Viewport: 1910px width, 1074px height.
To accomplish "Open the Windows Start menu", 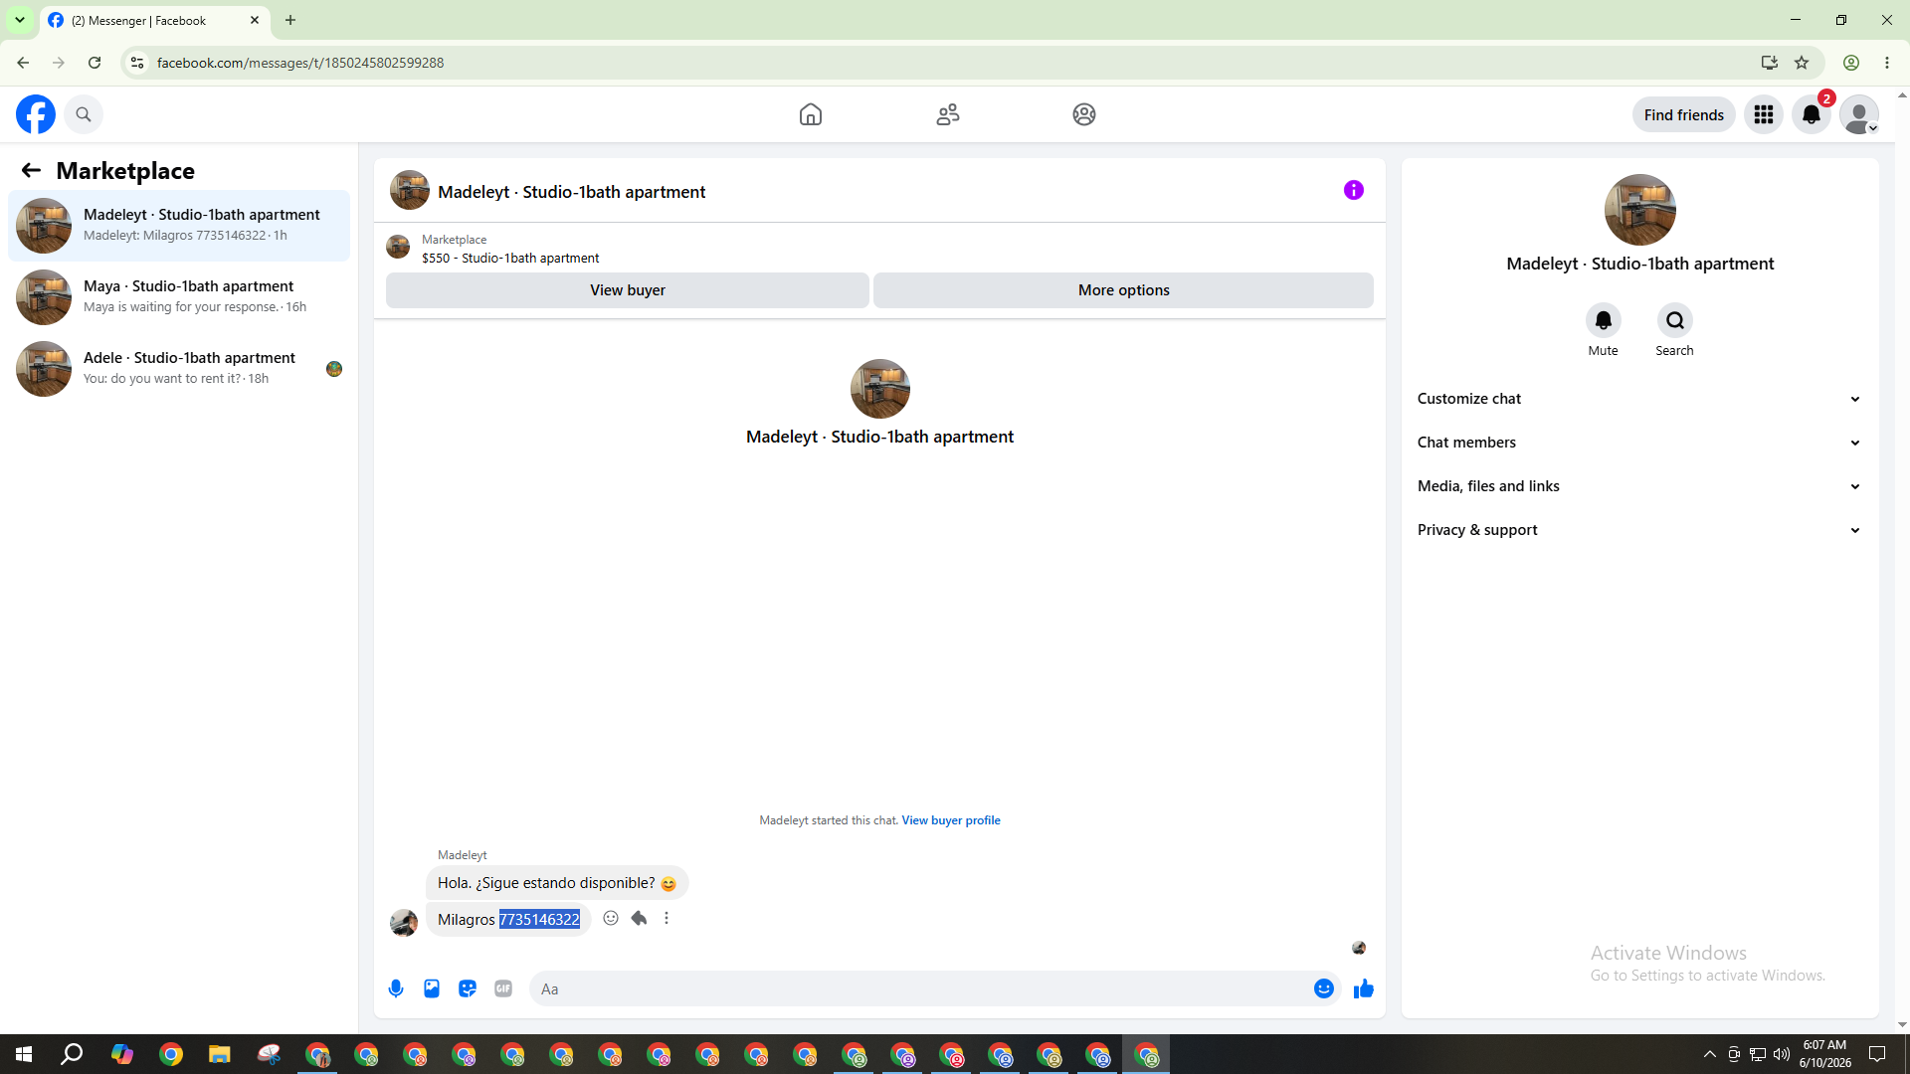I will click(x=24, y=1054).
